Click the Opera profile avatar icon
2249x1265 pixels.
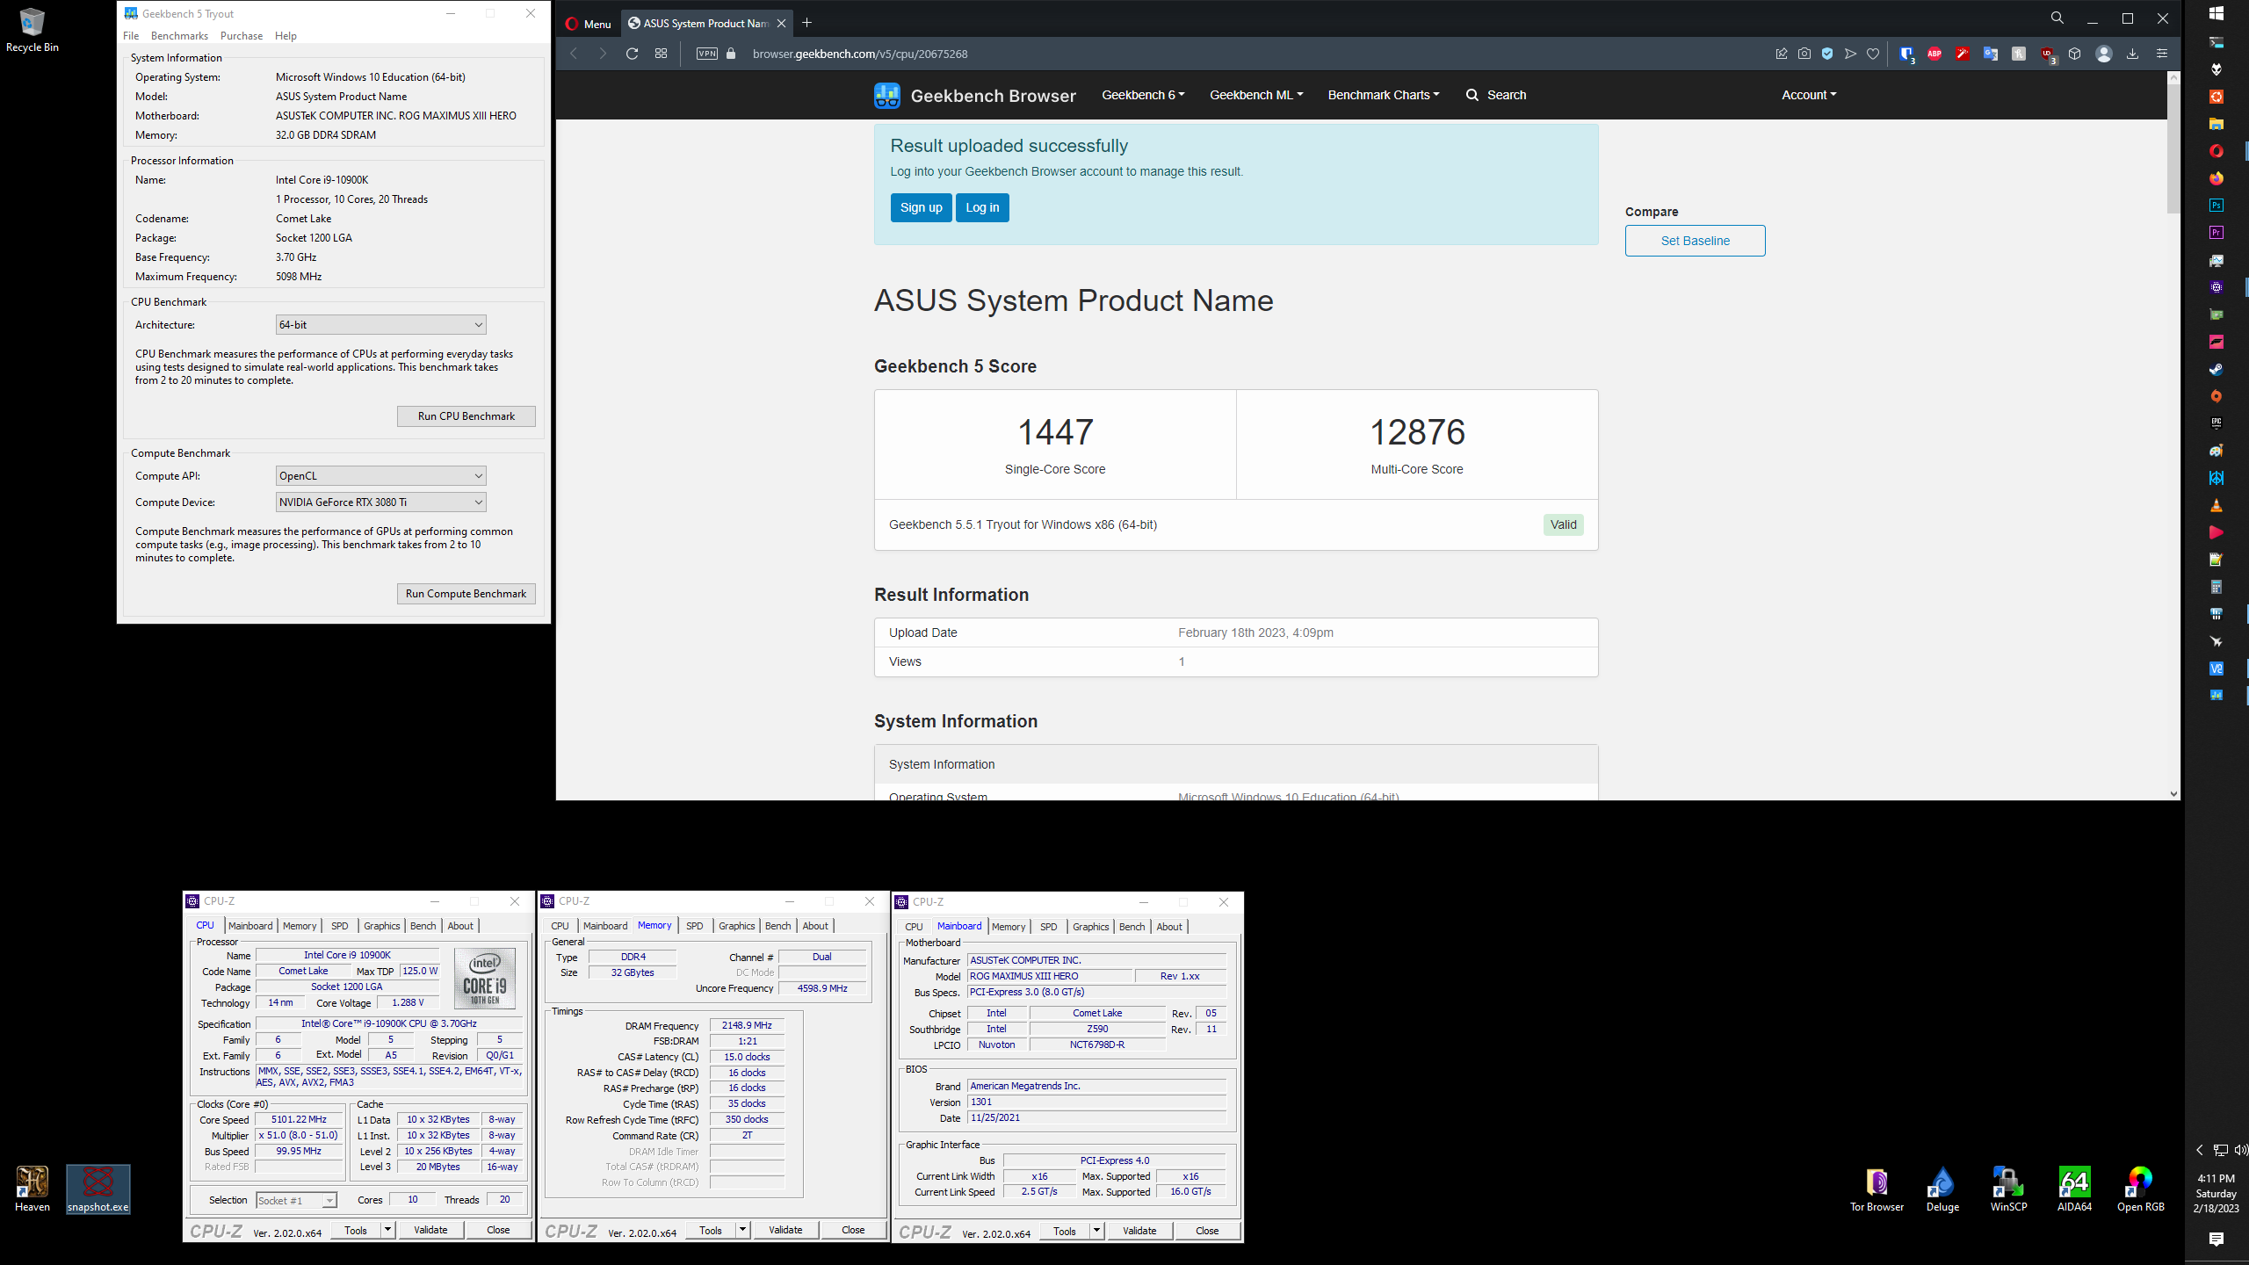click(2104, 54)
